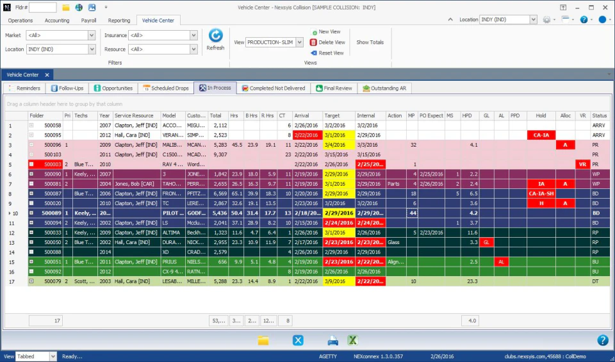Export grid using green Excel icon
Image resolution: width=615 pixels, height=362 pixels.
coord(352,340)
